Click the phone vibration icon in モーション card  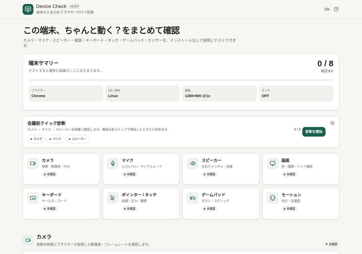pos(273,198)
